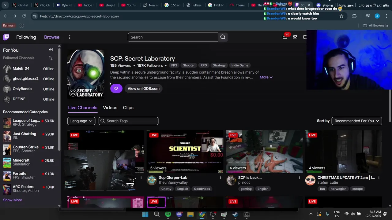Toggle the speaker mute icon in tray
The width and height of the screenshot is (392, 220).
coord(352,214)
